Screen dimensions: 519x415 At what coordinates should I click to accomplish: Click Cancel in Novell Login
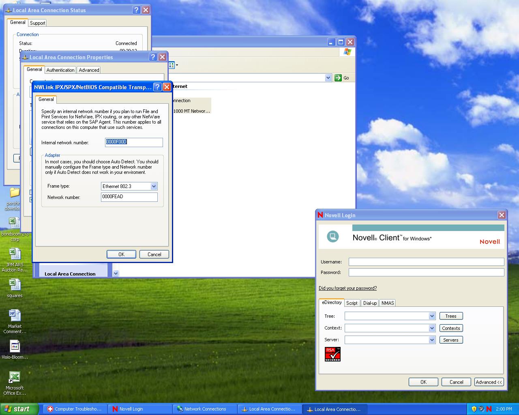coord(456,382)
